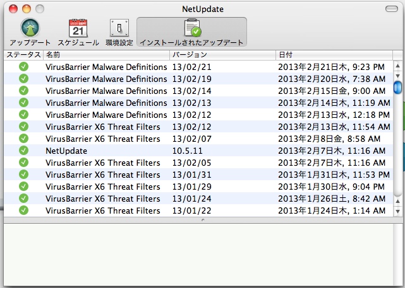Select VirusBarrier X6 Threat Filters name in 13/01/31 row
405x288 pixels.
tap(103, 175)
